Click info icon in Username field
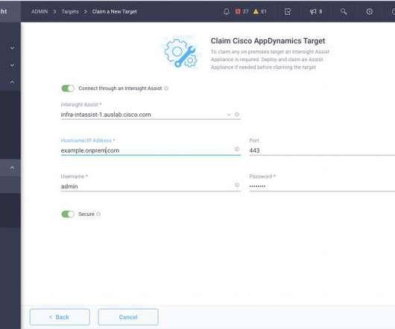The image size is (395, 329). pos(237,185)
